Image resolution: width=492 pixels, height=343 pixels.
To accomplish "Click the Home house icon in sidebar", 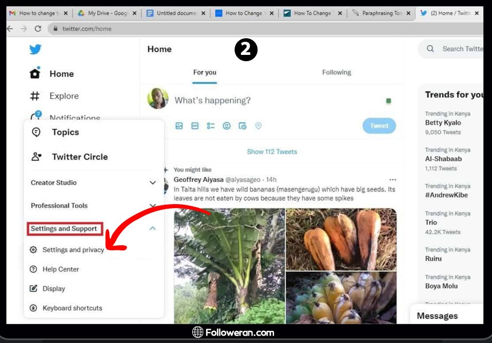I will point(35,74).
